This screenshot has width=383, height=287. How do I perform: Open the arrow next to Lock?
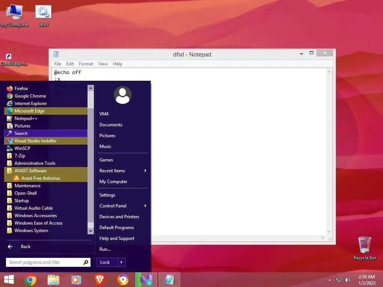pyautogui.click(x=122, y=262)
